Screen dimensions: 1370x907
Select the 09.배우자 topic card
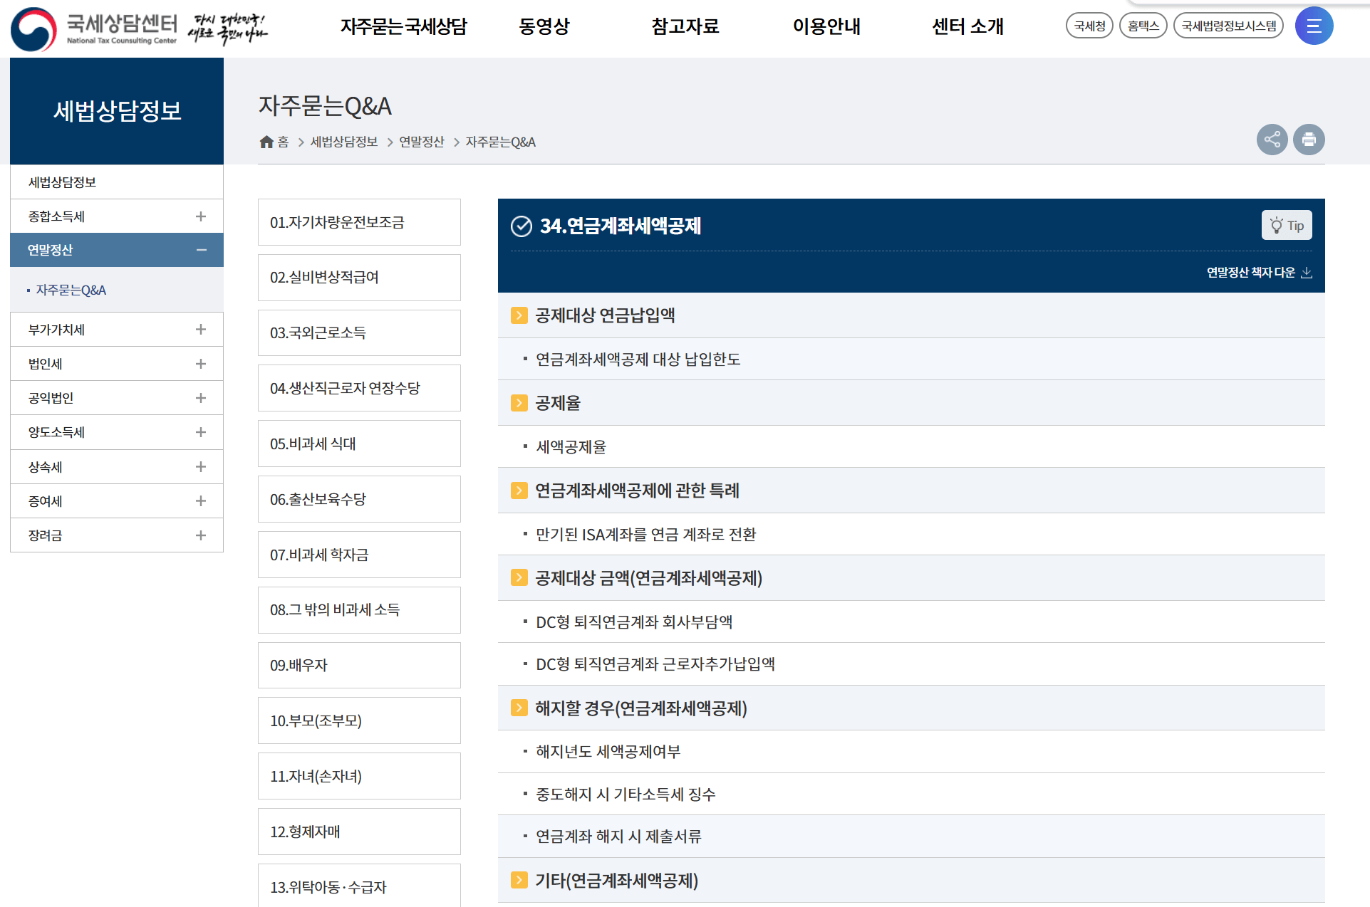coord(359,665)
